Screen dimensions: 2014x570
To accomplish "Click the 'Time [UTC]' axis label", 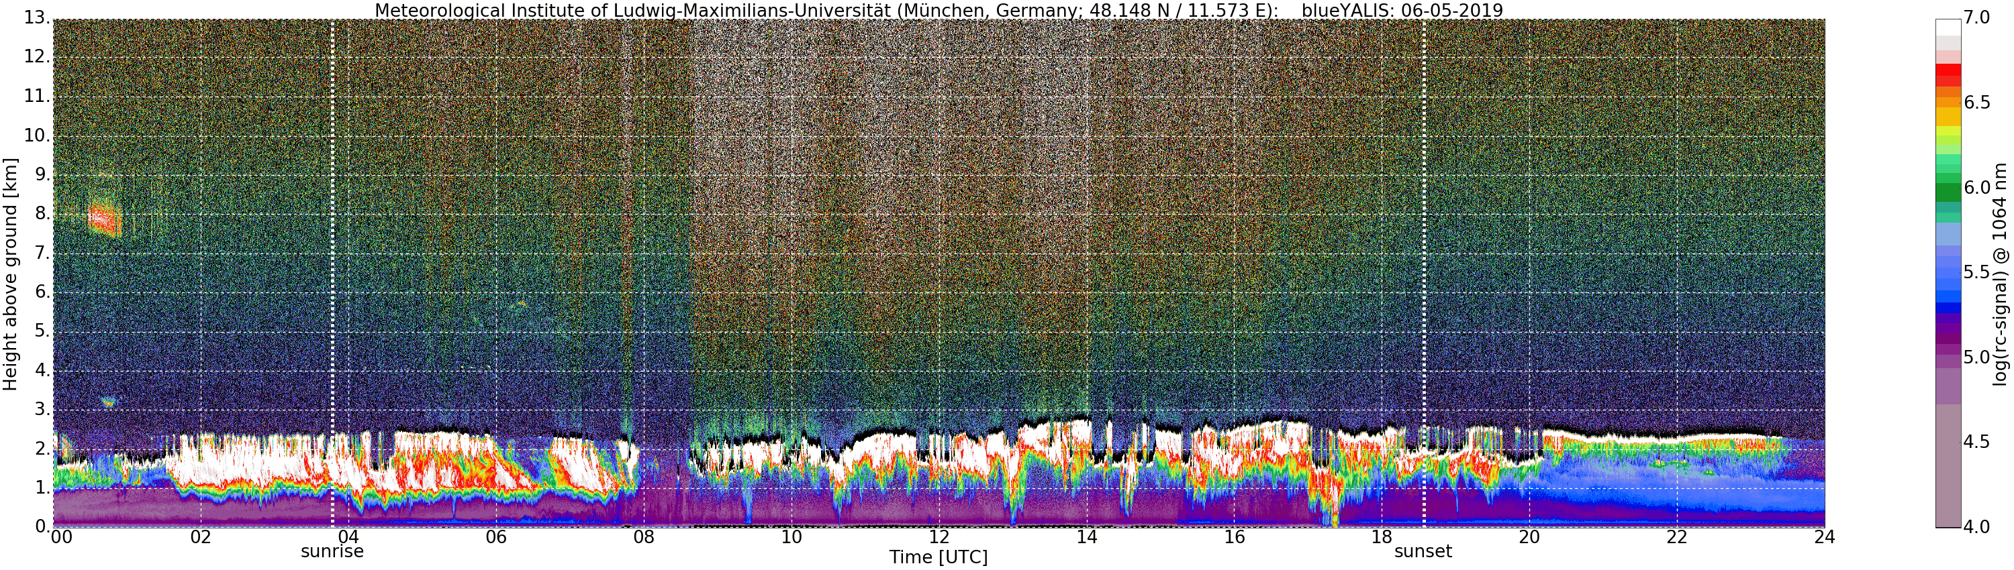I will coord(939,557).
